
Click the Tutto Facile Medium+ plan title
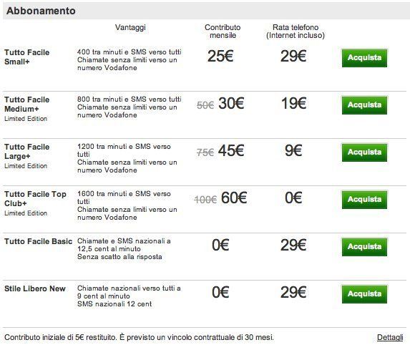tap(26, 104)
